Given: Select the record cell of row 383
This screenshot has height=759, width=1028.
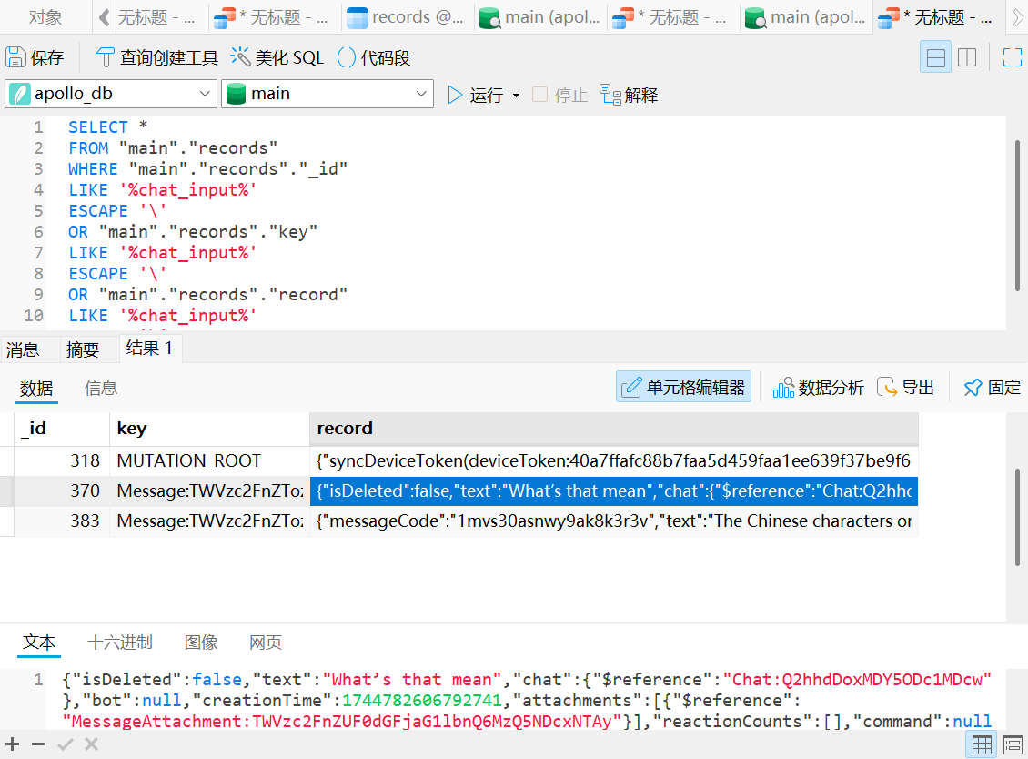Looking at the screenshot, I should (614, 521).
